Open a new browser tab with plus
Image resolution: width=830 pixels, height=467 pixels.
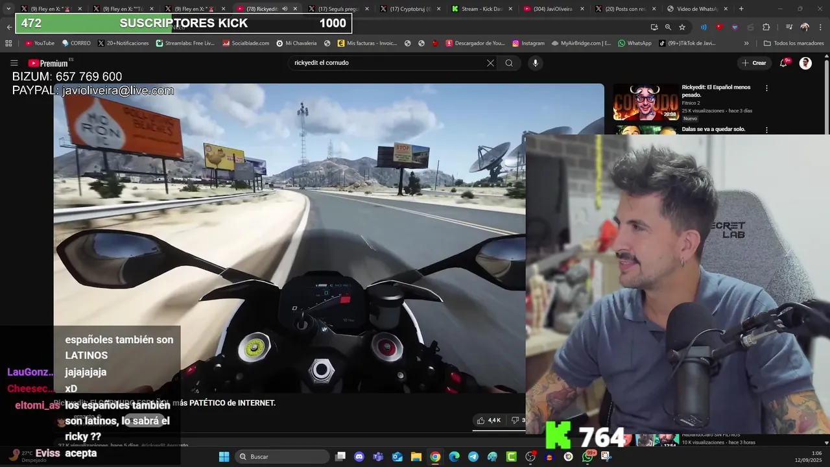(x=741, y=9)
